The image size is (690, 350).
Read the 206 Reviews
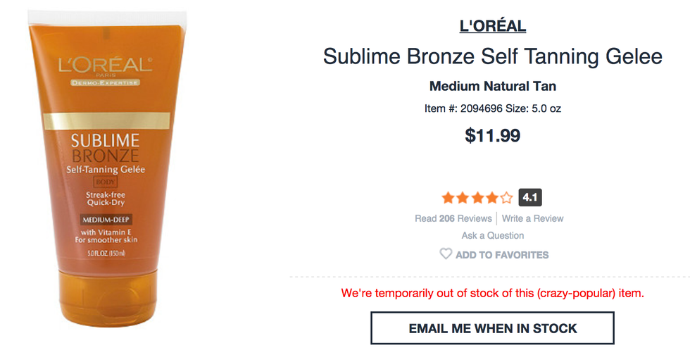(453, 218)
